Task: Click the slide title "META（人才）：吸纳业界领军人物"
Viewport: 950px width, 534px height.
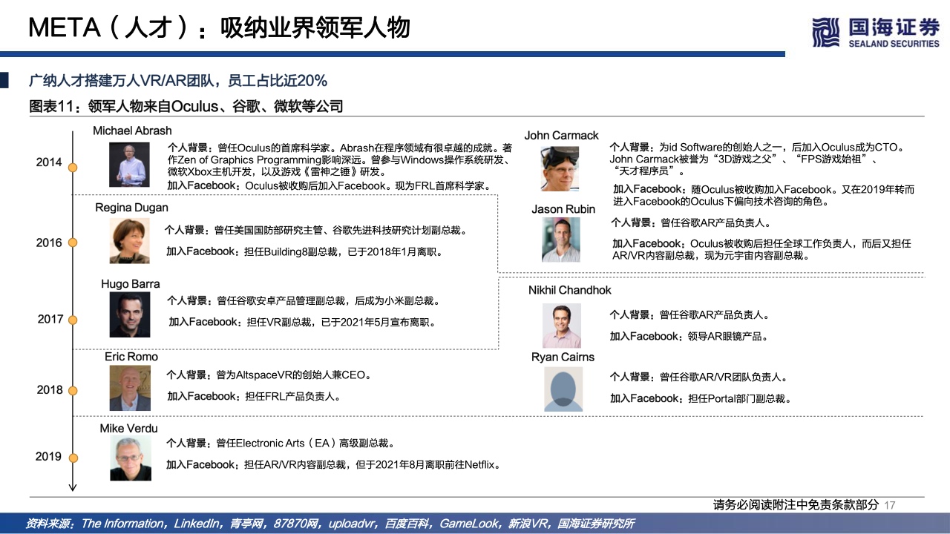Action: (219, 27)
